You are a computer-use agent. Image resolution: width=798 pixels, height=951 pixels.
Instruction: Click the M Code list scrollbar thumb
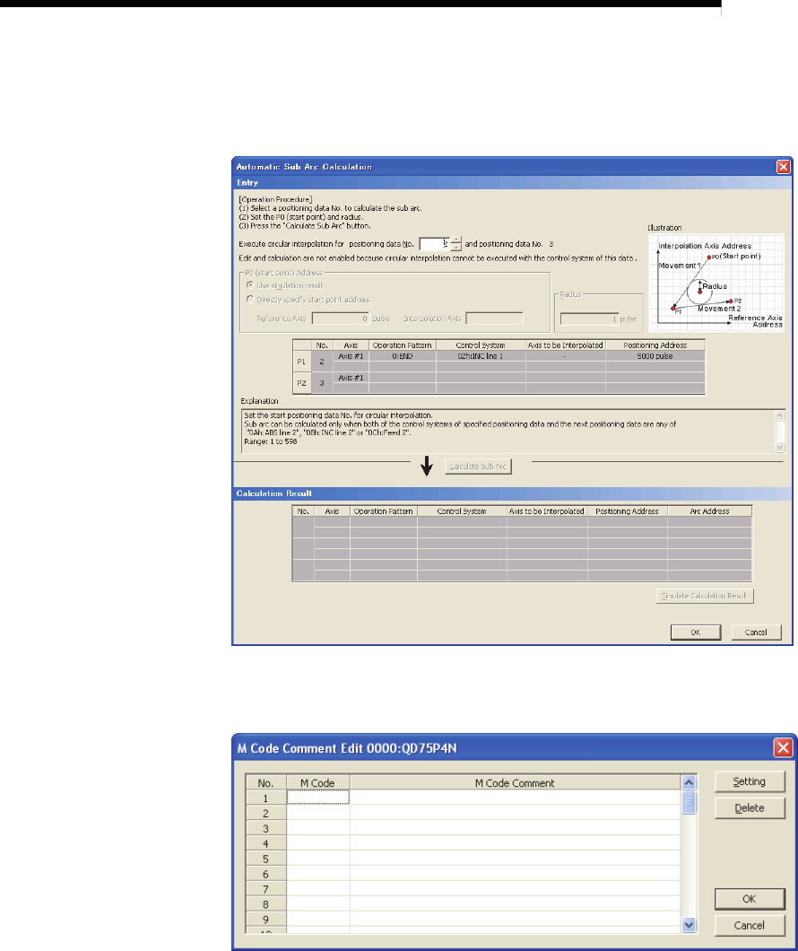click(x=689, y=803)
